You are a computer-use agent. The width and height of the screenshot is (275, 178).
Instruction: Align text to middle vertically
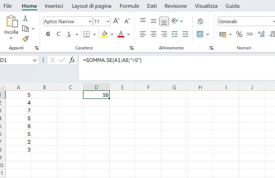[153, 21]
